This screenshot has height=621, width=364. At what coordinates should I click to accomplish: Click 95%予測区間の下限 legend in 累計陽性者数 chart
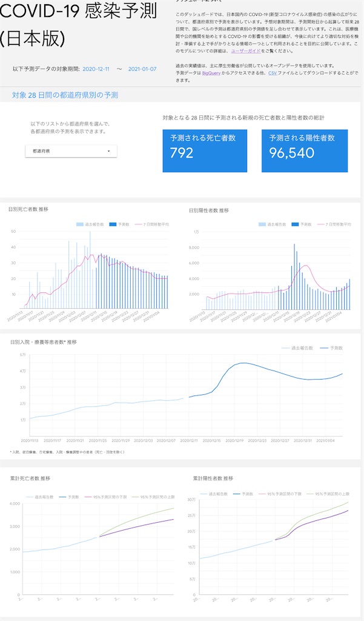tap(280, 494)
